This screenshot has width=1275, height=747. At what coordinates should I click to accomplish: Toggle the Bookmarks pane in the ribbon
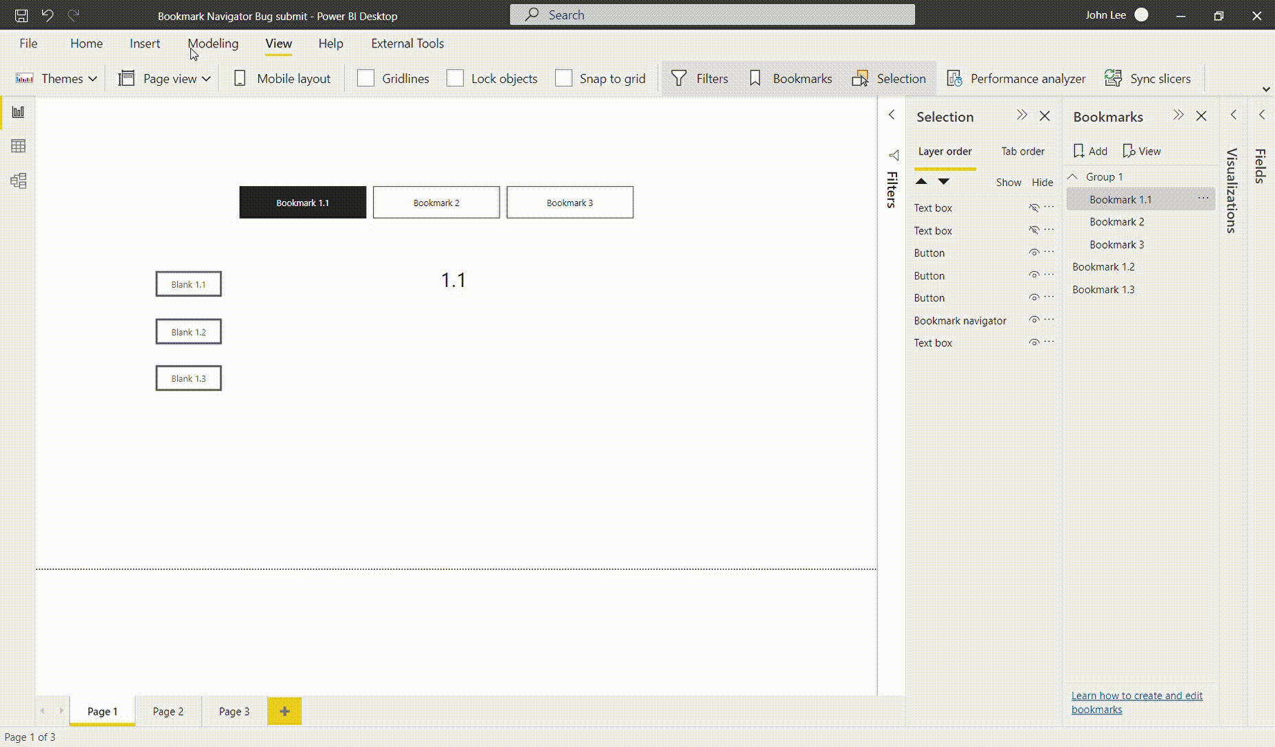[791, 78]
